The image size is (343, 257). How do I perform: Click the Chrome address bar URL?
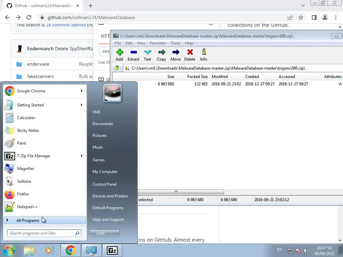pos(91,17)
